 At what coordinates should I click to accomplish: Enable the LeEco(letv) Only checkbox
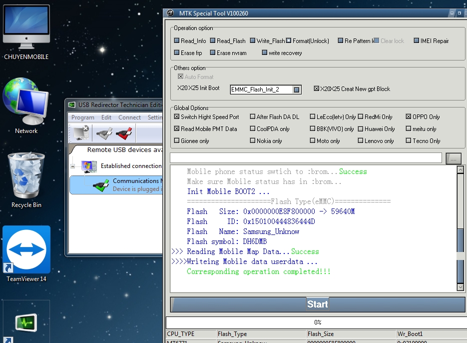click(313, 116)
